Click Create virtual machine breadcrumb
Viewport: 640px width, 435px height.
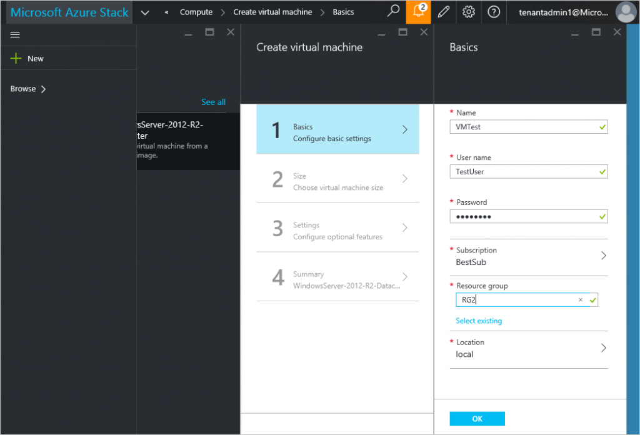coord(272,12)
